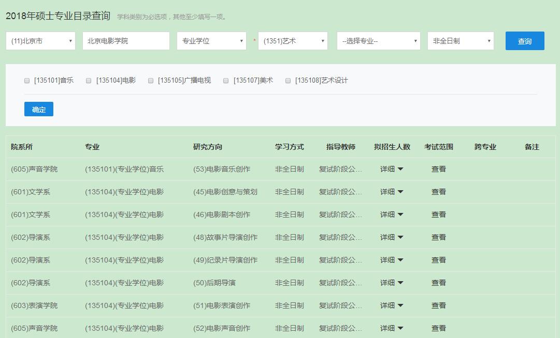Image resolution: width=560 pixels, height=338 pixels.
Task: Open the (1351)艺术 subject category dropdown
Action: coord(293,40)
